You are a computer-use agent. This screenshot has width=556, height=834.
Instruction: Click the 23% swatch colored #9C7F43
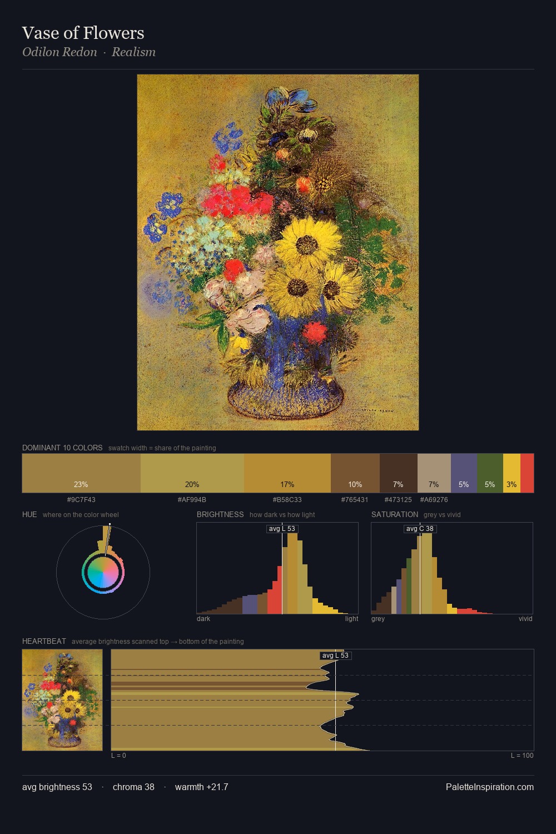pyautogui.click(x=81, y=473)
